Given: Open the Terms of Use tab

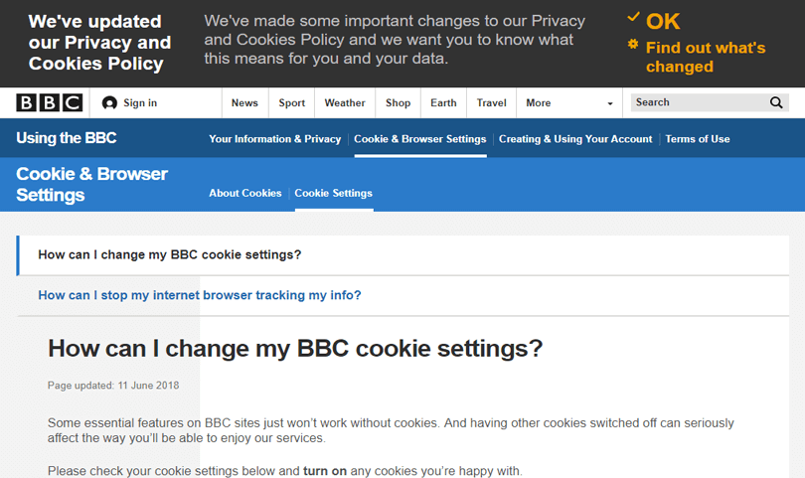Looking at the screenshot, I should [698, 139].
